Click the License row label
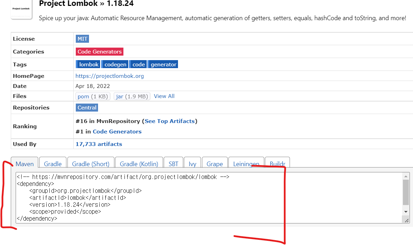Image resolution: width=413 pixels, height=245 pixels. (24, 39)
